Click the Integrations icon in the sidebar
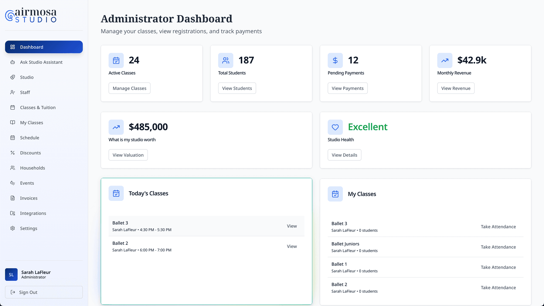The height and width of the screenshot is (306, 544). (12, 213)
